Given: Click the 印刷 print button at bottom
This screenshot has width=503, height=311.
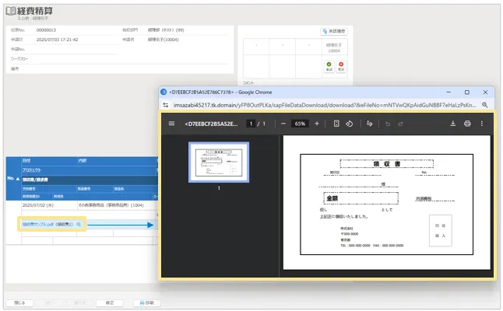Looking at the screenshot, I should pos(146,302).
